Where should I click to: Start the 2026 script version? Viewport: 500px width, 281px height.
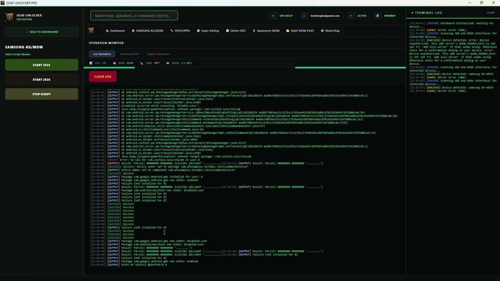click(x=41, y=80)
